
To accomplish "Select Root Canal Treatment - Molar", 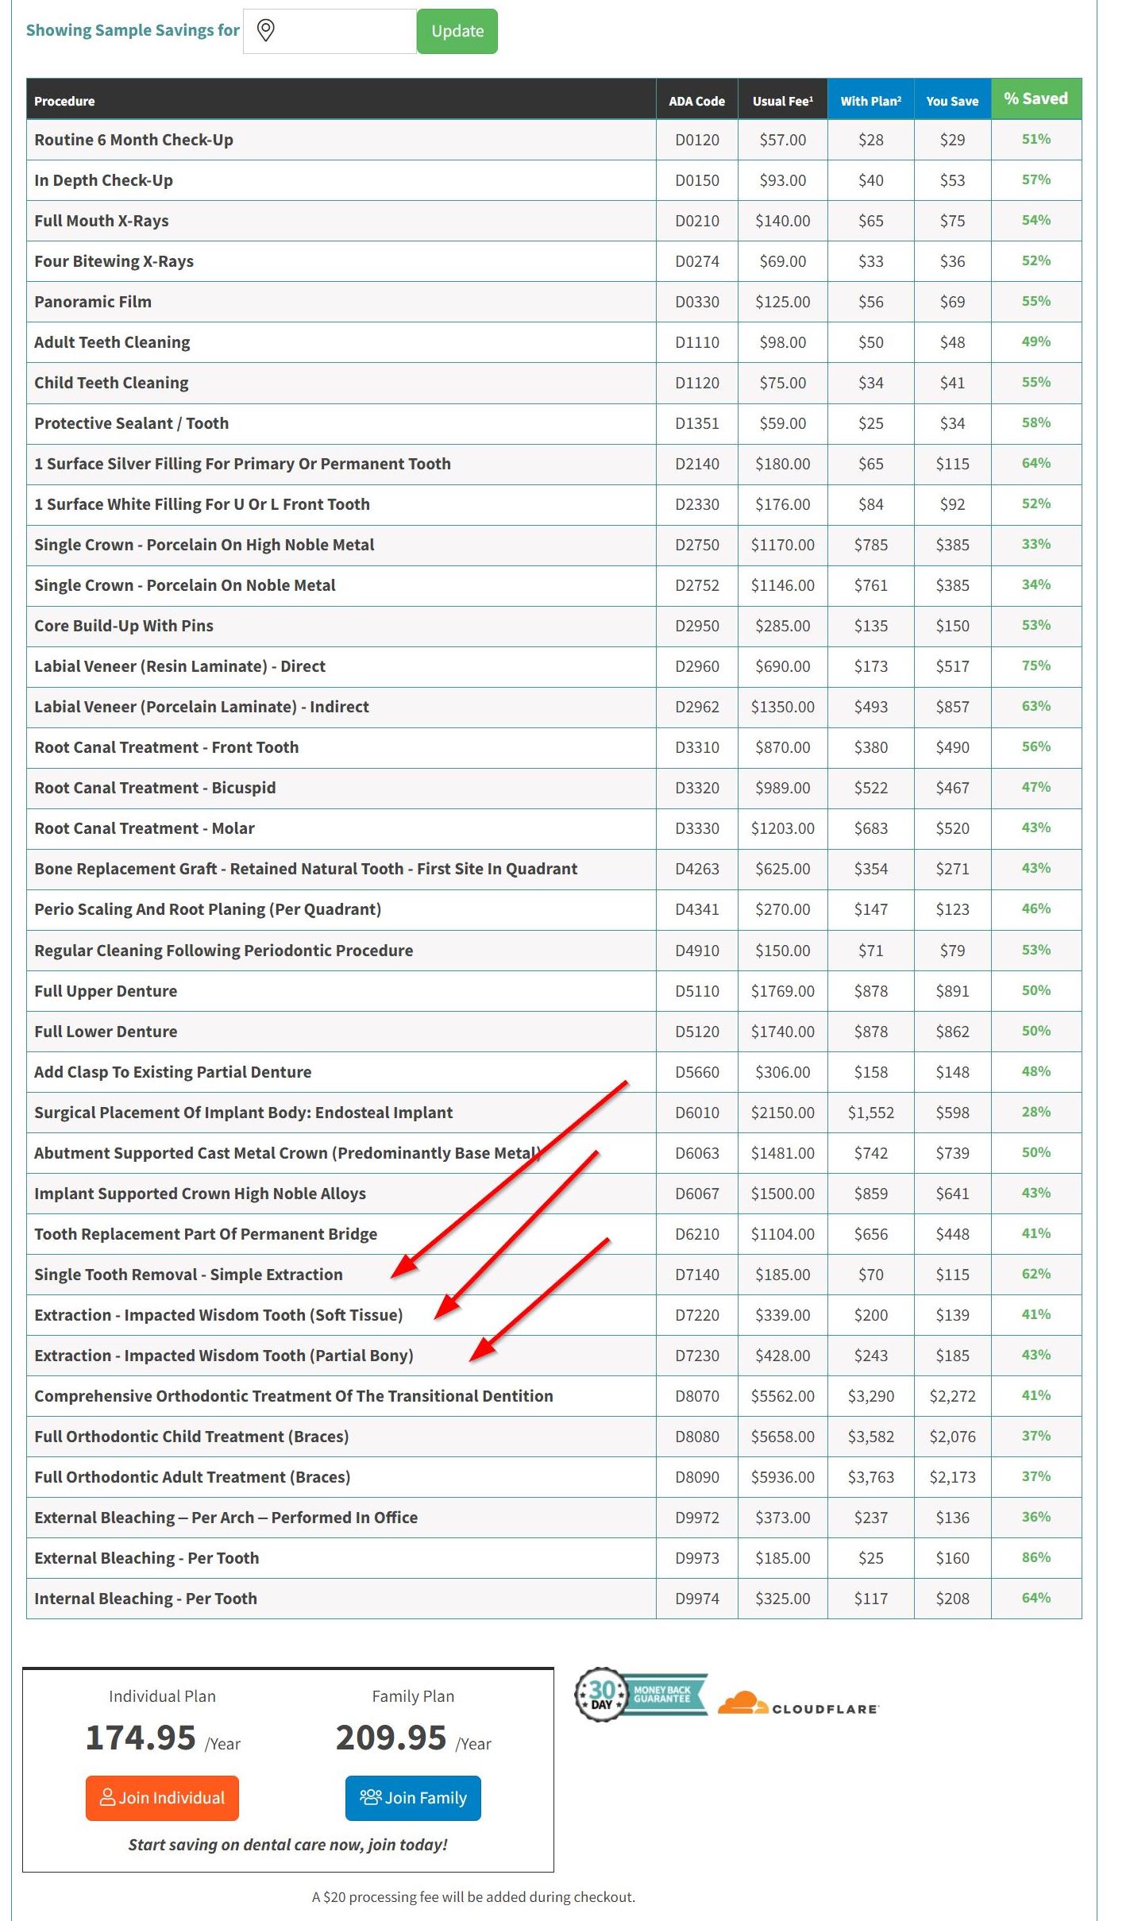I will [144, 828].
